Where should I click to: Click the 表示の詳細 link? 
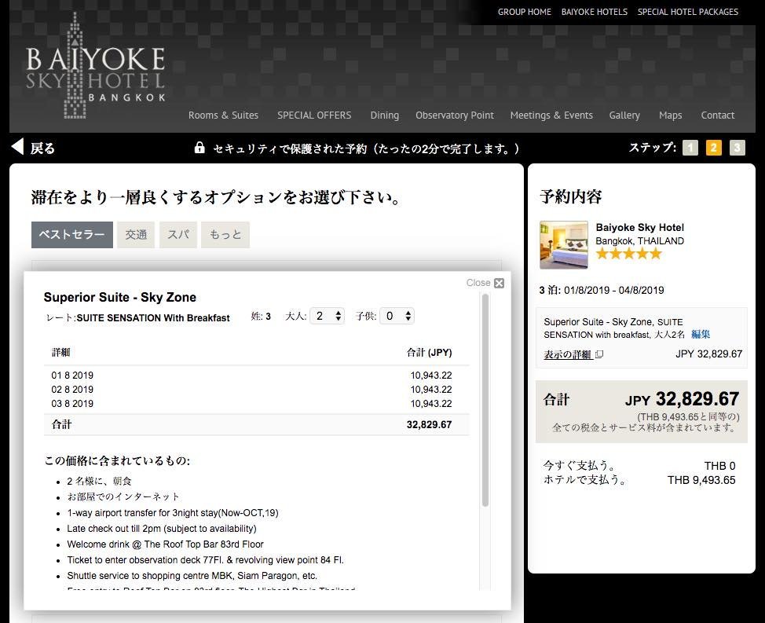[567, 354]
